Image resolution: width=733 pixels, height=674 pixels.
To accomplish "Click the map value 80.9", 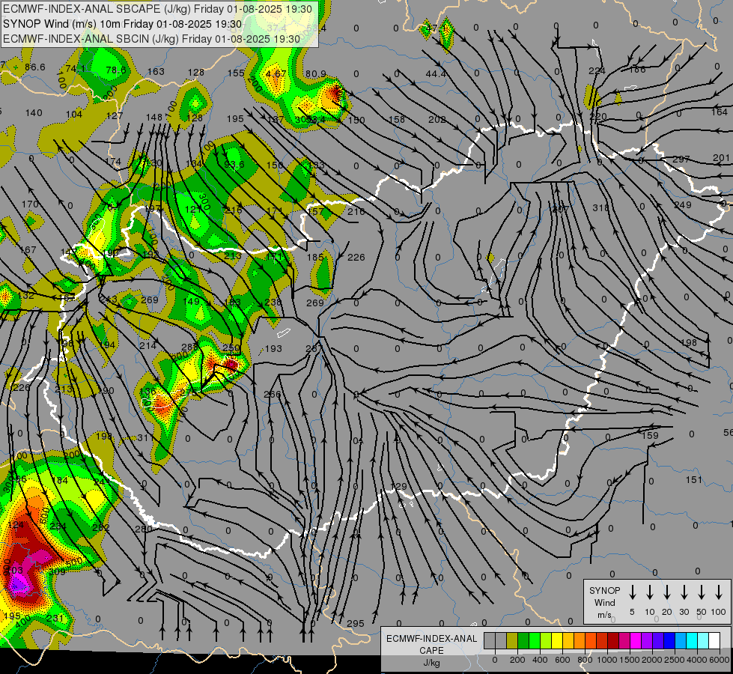I will (315, 74).
